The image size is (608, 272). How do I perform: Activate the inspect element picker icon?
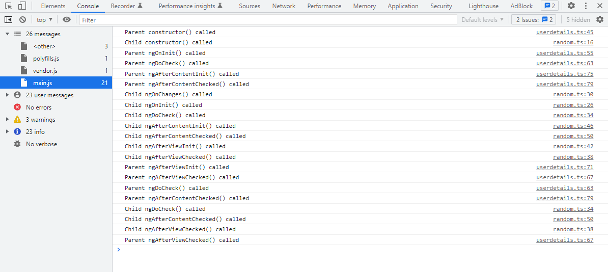9,6
